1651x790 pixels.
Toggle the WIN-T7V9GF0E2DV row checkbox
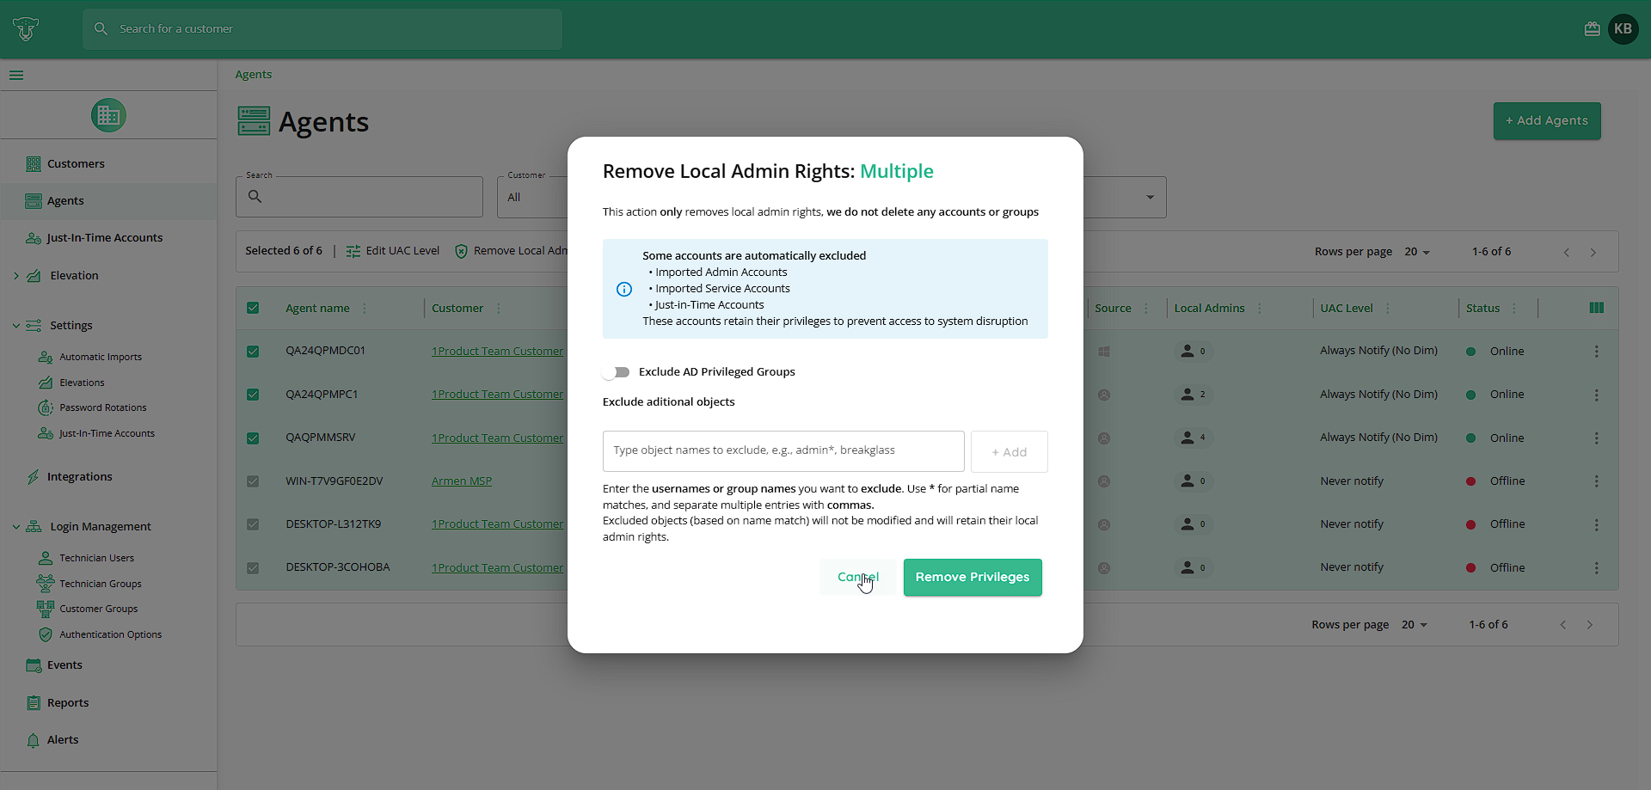pos(253,481)
